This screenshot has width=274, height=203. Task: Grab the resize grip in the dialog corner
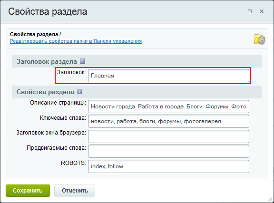pos(270,199)
